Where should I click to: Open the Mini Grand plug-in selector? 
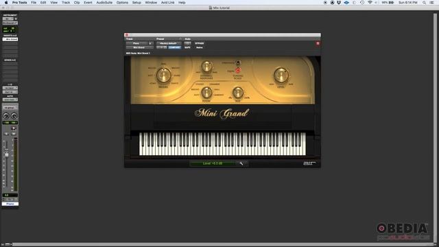pyautogui.click(x=140, y=47)
